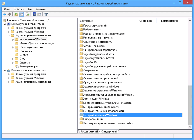Open the 'Вид' menu
Image resolution: width=194 pixels, height=140 pixels.
coord(30,9)
